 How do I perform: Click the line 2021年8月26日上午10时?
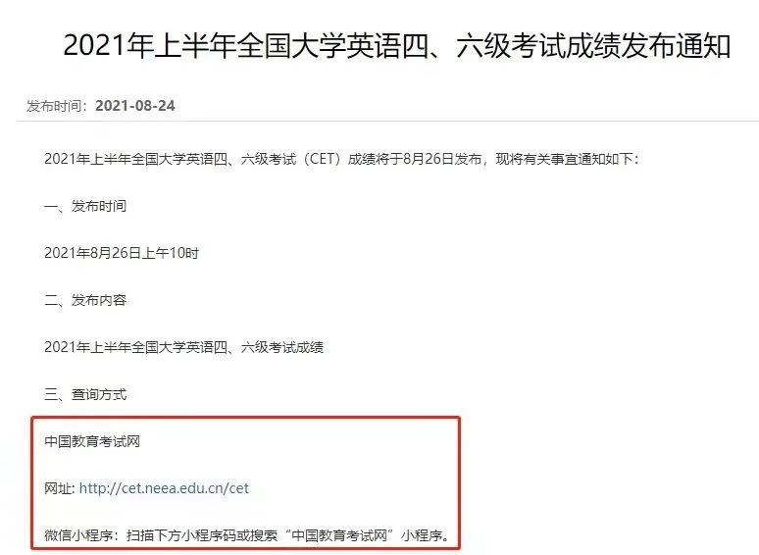click(x=122, y=253)
